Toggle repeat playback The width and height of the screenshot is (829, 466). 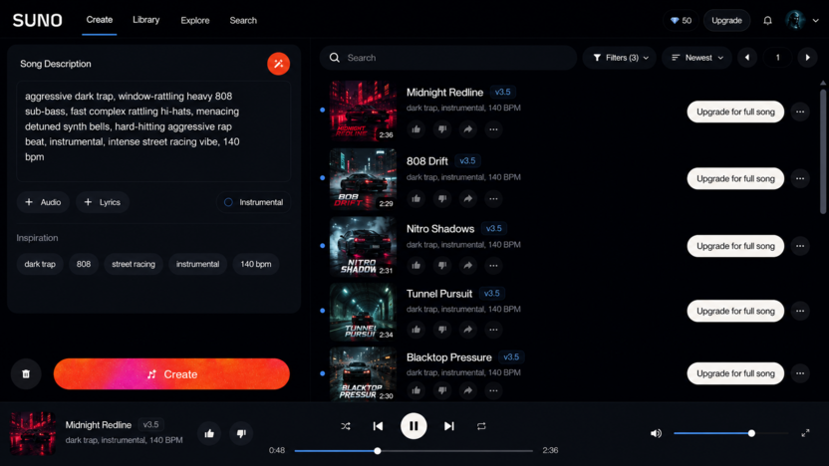(x=481, y=426)
